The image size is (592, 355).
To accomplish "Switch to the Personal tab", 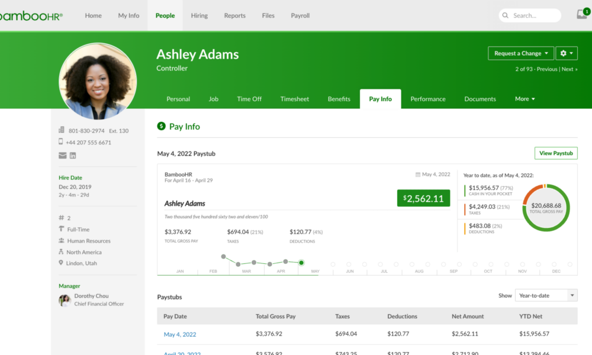I will coord(178,99).
